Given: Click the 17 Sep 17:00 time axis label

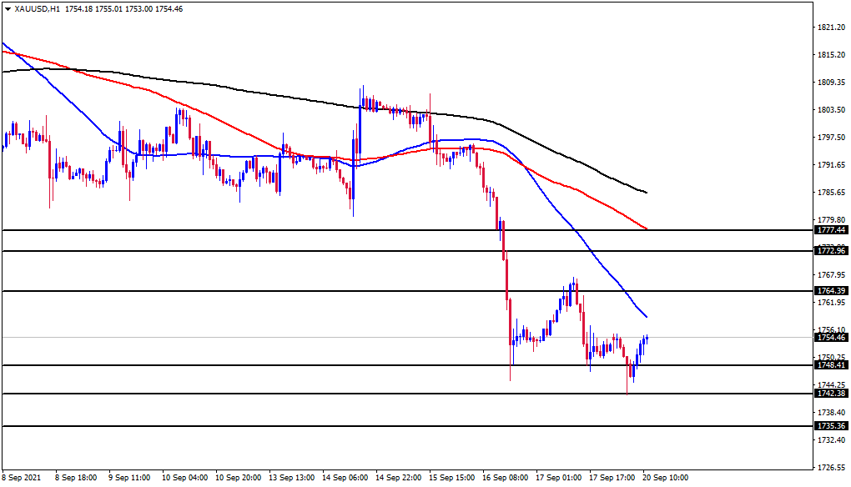Looking at the screenshot, I should pos(612,478).
